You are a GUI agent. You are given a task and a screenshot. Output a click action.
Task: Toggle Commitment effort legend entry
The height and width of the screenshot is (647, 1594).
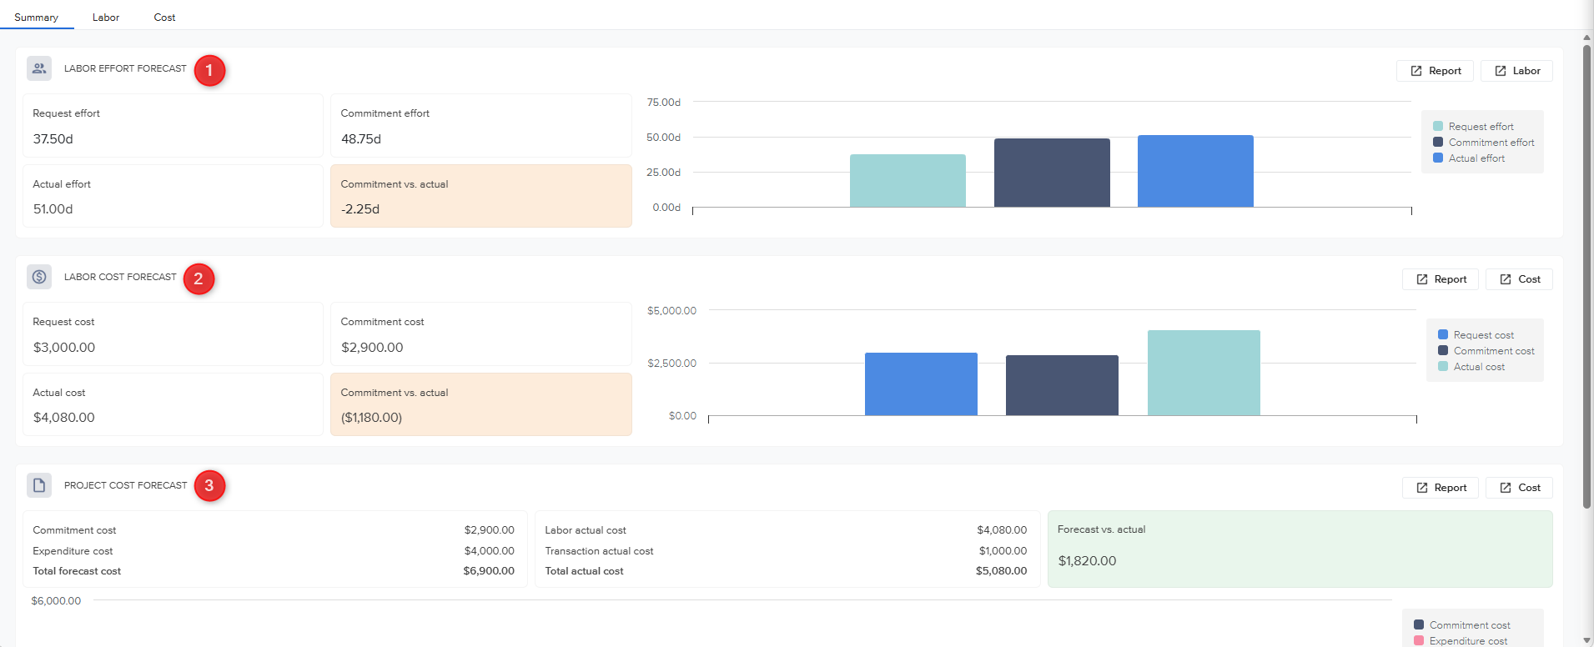click(x=1483, y=143)
